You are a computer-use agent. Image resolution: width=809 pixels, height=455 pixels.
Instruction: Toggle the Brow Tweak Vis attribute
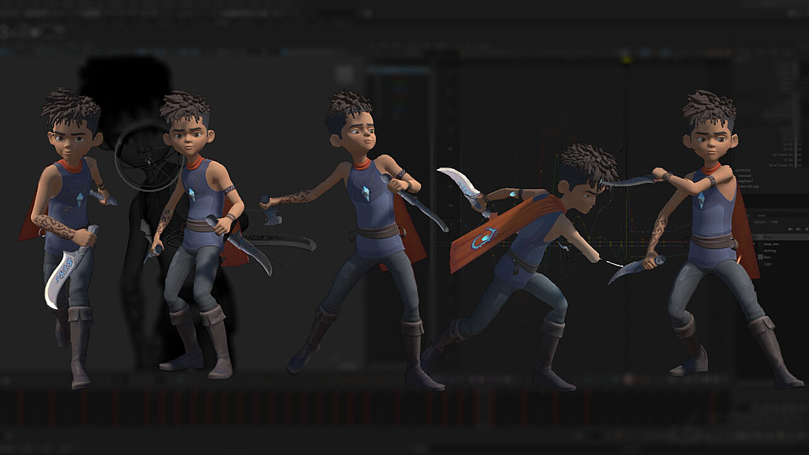[x=799, y=164]
